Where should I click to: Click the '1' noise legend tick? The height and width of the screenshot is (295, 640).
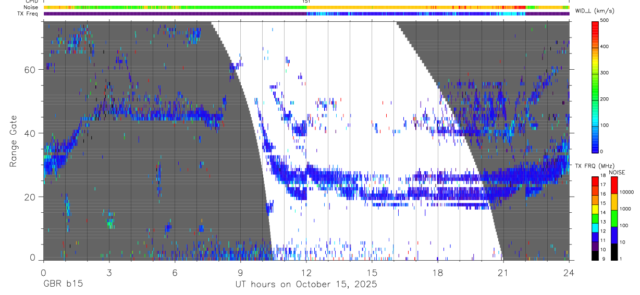[621, 259]
